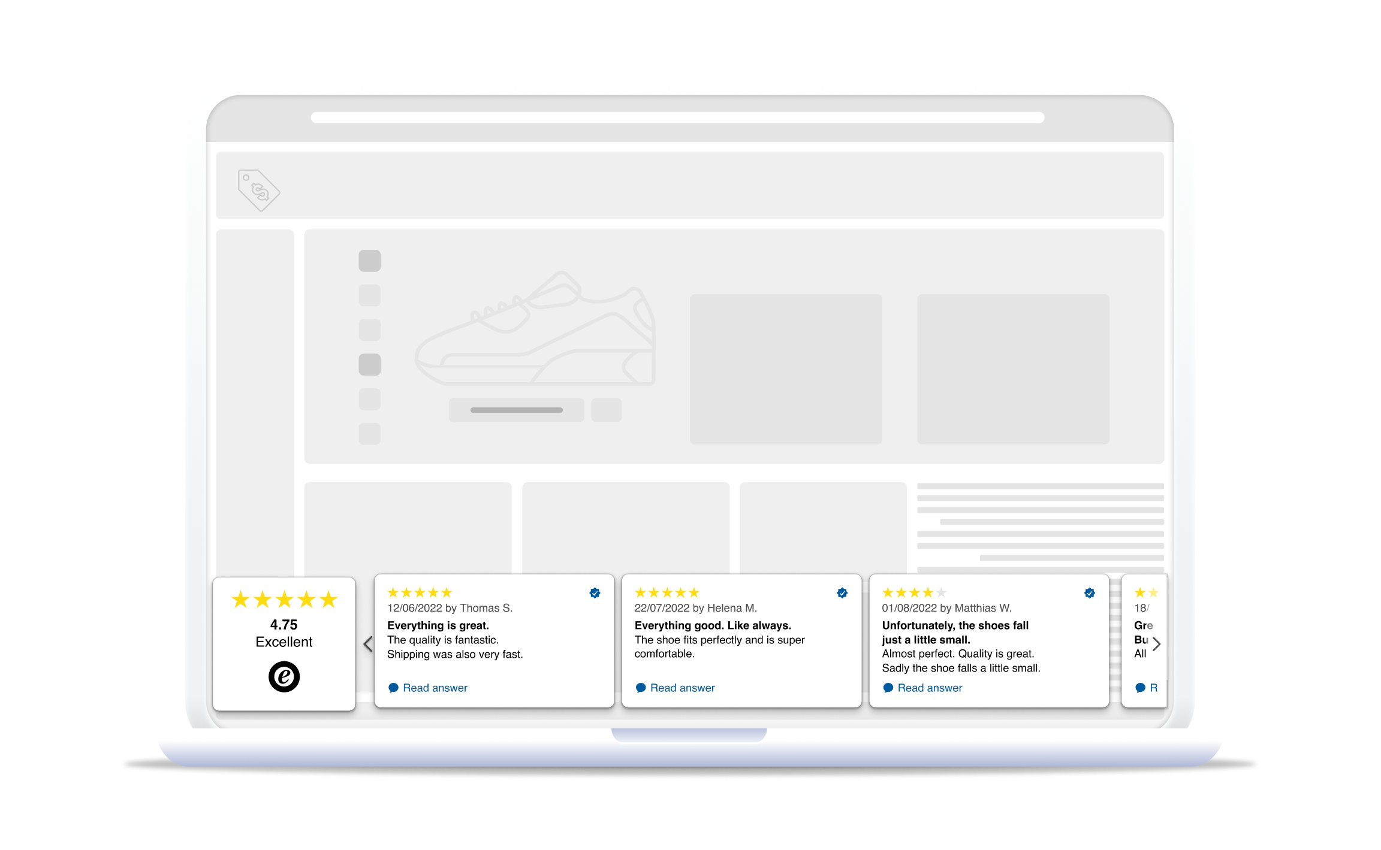
Task: Open Read answer on Helena M. review
Action: click(x=682, y=688)
